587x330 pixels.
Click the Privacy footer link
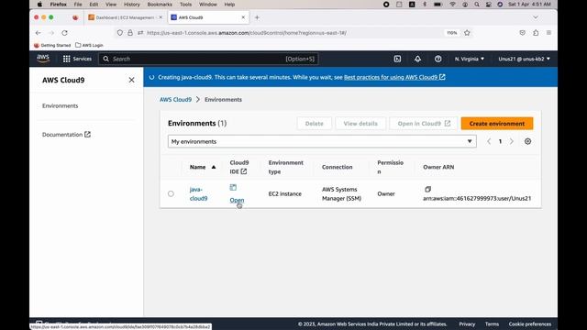coord(467,324)
